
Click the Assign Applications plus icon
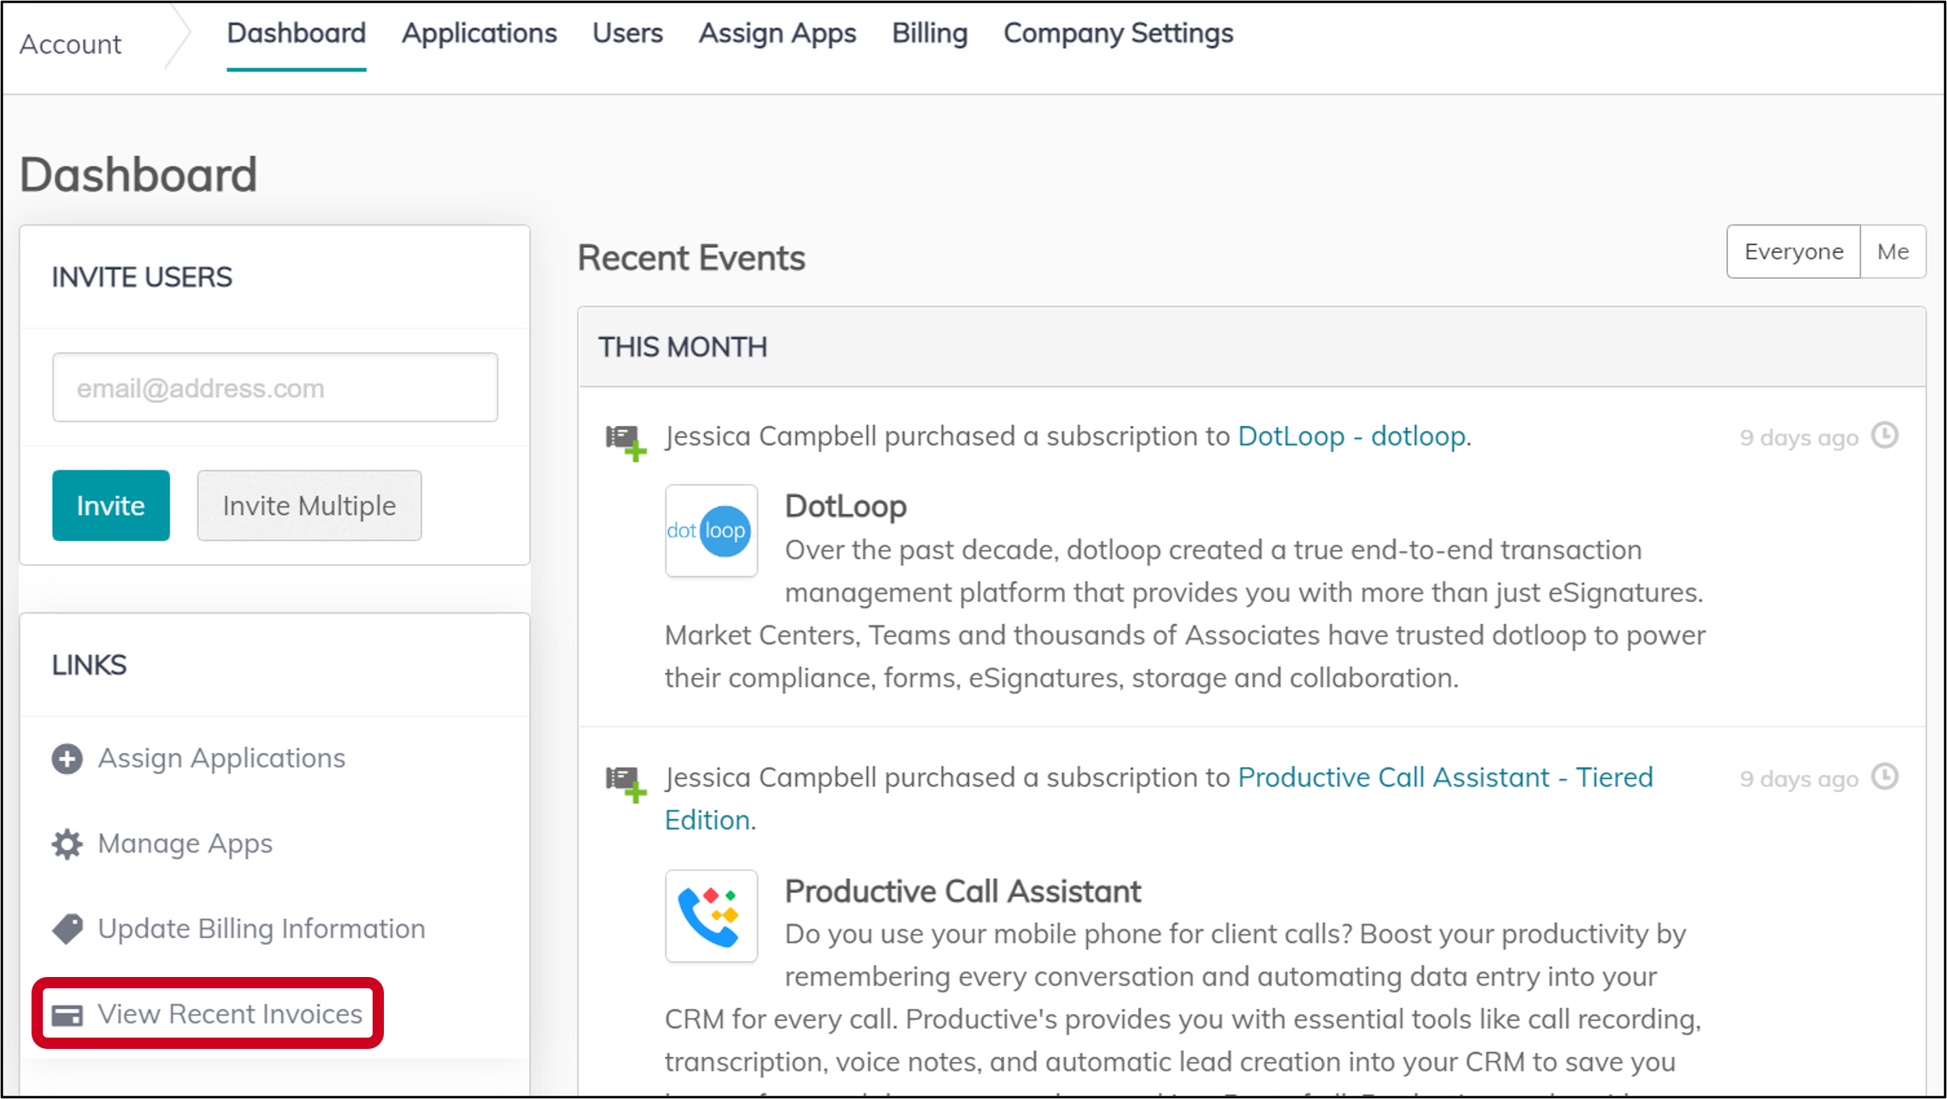(x=67, y=759)
